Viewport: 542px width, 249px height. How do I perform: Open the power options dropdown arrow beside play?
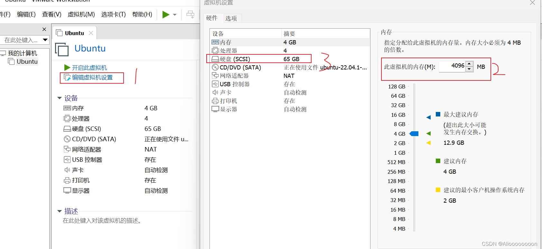[175, 15]
